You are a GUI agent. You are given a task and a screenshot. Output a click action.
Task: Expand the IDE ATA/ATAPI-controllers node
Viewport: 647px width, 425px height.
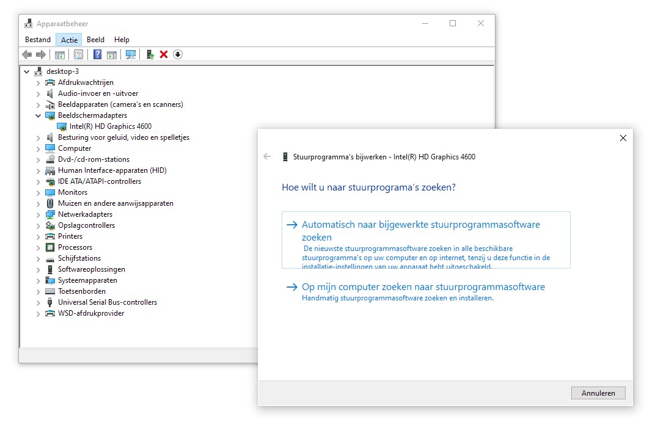pyautogui.click(x=38, y=182)
